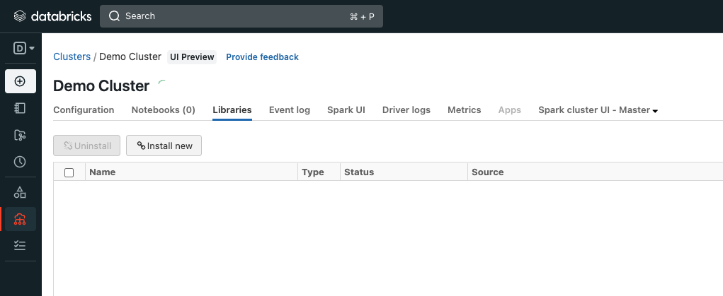Open the Driver logs tab

point(406,110)
